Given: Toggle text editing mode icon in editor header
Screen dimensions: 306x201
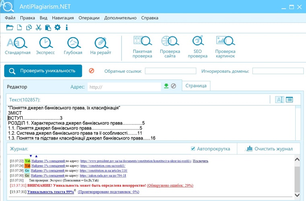Looking at the screenshot, I should (x=279, y=100).
